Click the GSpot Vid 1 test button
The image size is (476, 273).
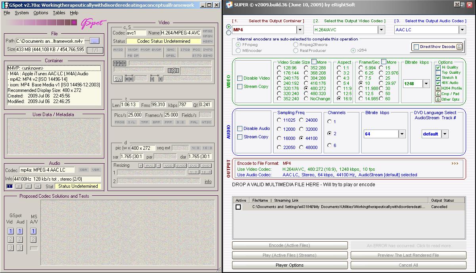pyautogui.click(x=10, y=231)
